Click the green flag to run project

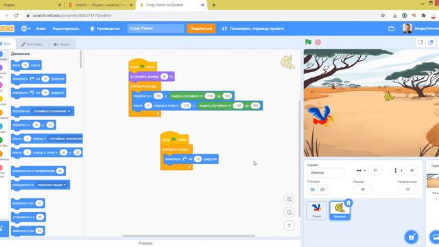click(308, 43)
